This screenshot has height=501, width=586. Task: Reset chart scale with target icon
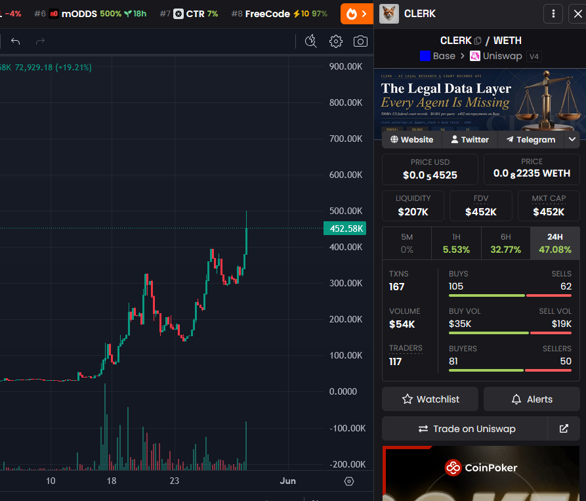pyautogui.click(x=348, y=481)
